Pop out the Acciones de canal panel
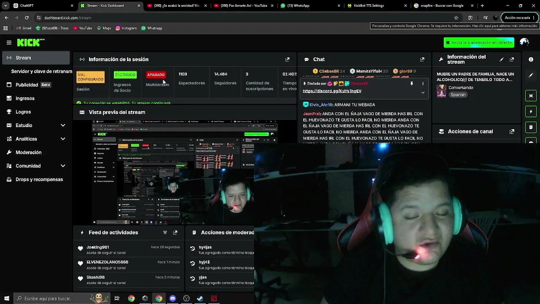Screen dimensions: 540x304 point(512,132)
